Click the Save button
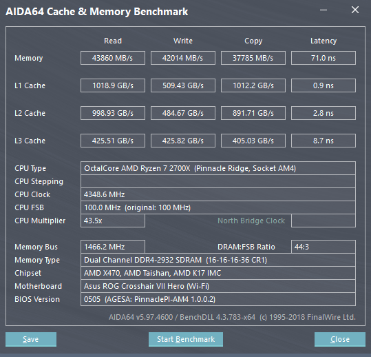The width and height of the screenshot is (371, 357). tap(31, 339)
